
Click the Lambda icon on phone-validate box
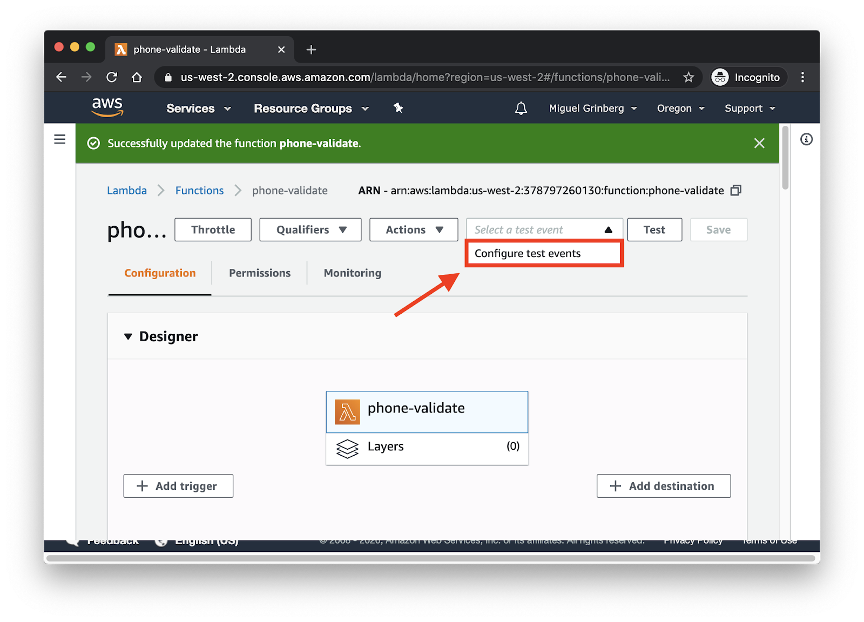tap(347, 412)
